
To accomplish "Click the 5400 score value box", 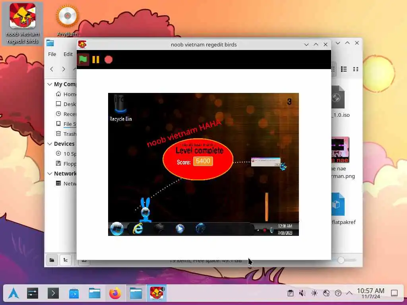I will tap(203, 161).
